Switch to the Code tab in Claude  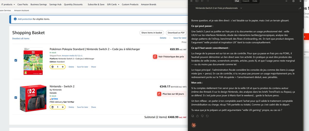(255, 1)
